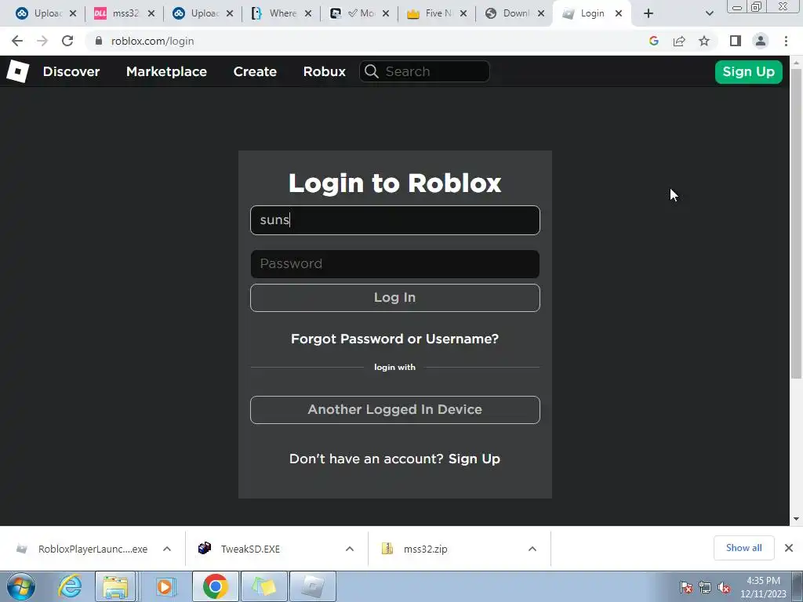Close the mss32 tab
This screenshot has width=803, height=602.
pos(151,13)
